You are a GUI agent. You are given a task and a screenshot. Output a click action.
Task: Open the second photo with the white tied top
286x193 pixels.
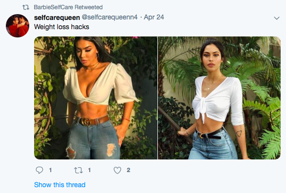pos(219,98)
